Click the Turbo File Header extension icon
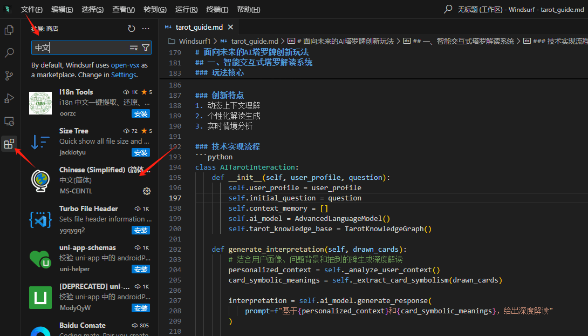 pyautogui.click(x=40, y=220)
